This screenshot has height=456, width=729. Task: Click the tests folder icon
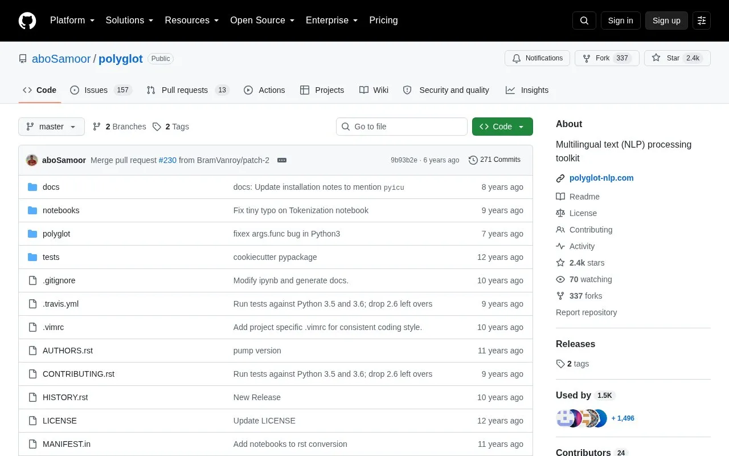pyautogui.click(x=32, y=257)
